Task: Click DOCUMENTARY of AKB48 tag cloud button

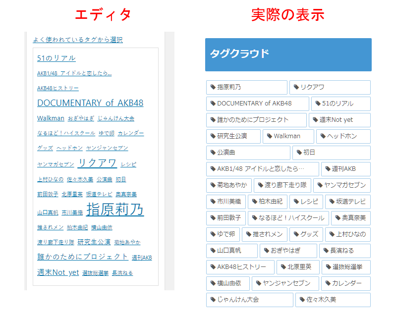Action: [258, 104]
